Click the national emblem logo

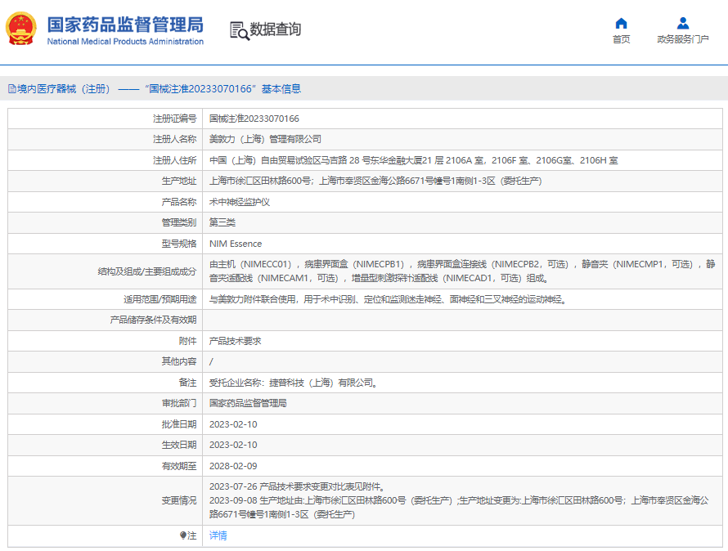click(x=21, y=29)
